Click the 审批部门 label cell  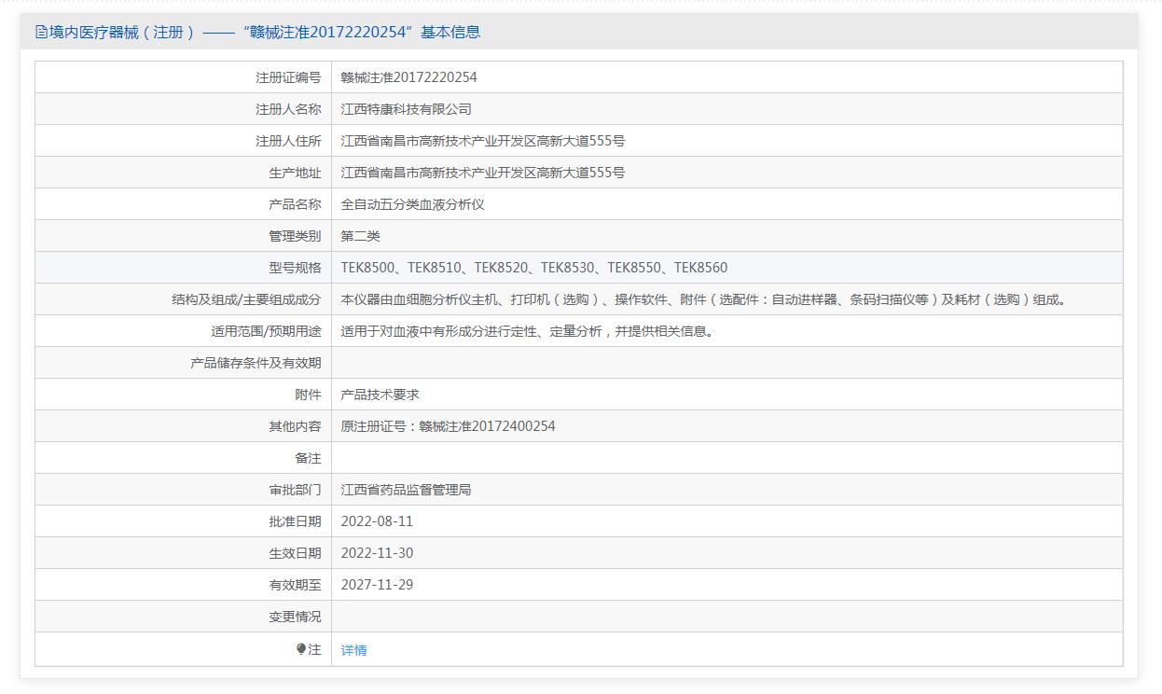184,490
